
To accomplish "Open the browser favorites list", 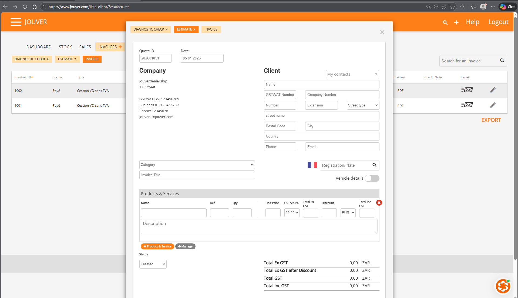I will coord(473,7).
